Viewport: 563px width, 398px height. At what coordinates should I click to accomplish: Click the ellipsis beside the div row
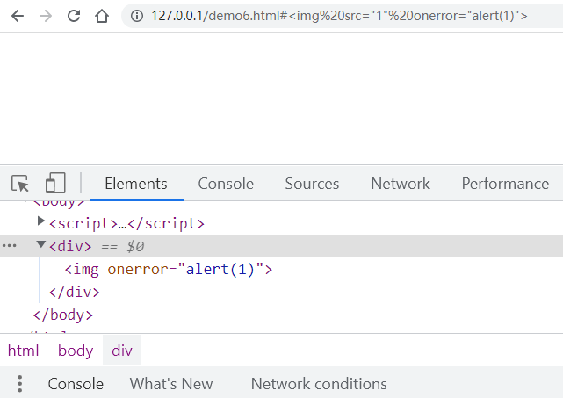10,246
